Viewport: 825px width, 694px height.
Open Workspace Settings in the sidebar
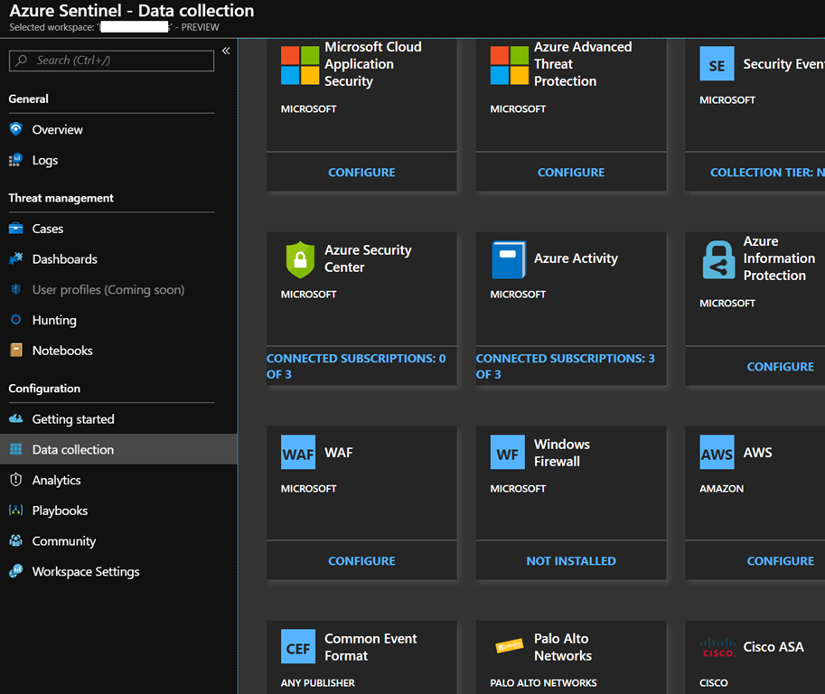click(86, 571)
